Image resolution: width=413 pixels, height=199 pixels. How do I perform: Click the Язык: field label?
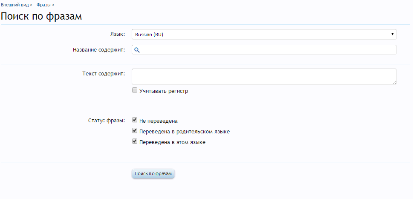pos(118,33)
